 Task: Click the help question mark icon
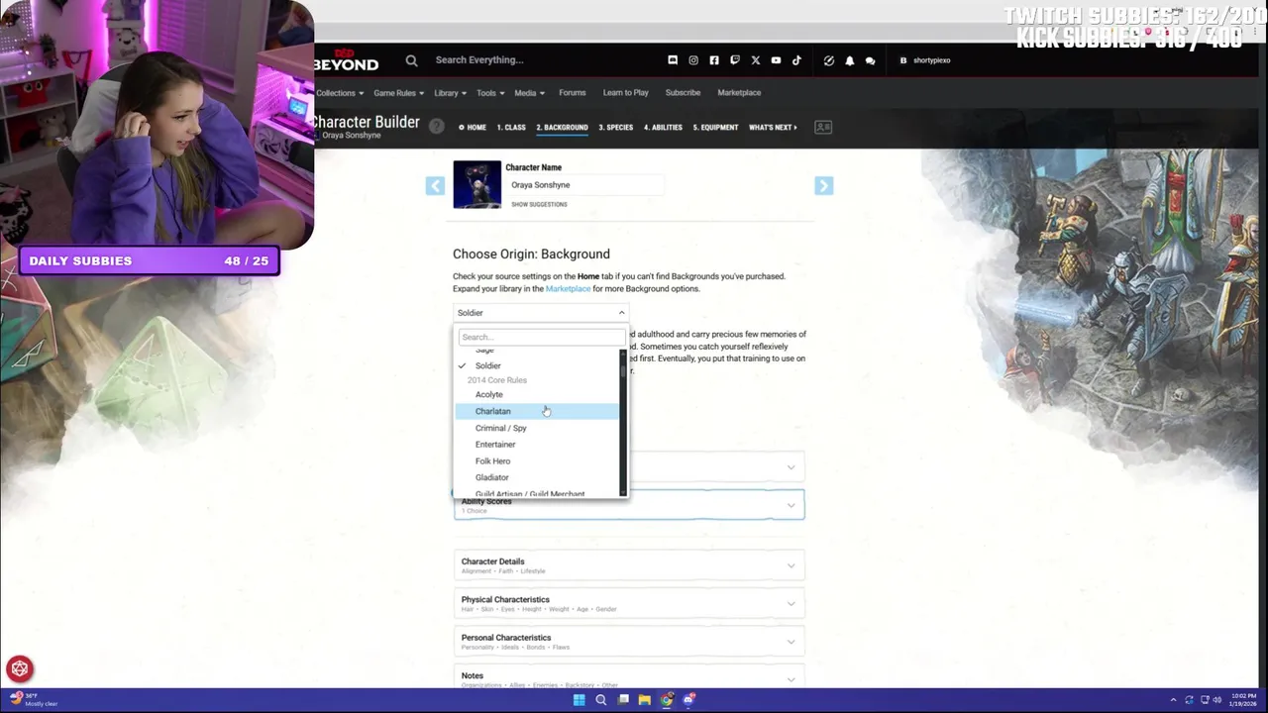coord(436,127)
